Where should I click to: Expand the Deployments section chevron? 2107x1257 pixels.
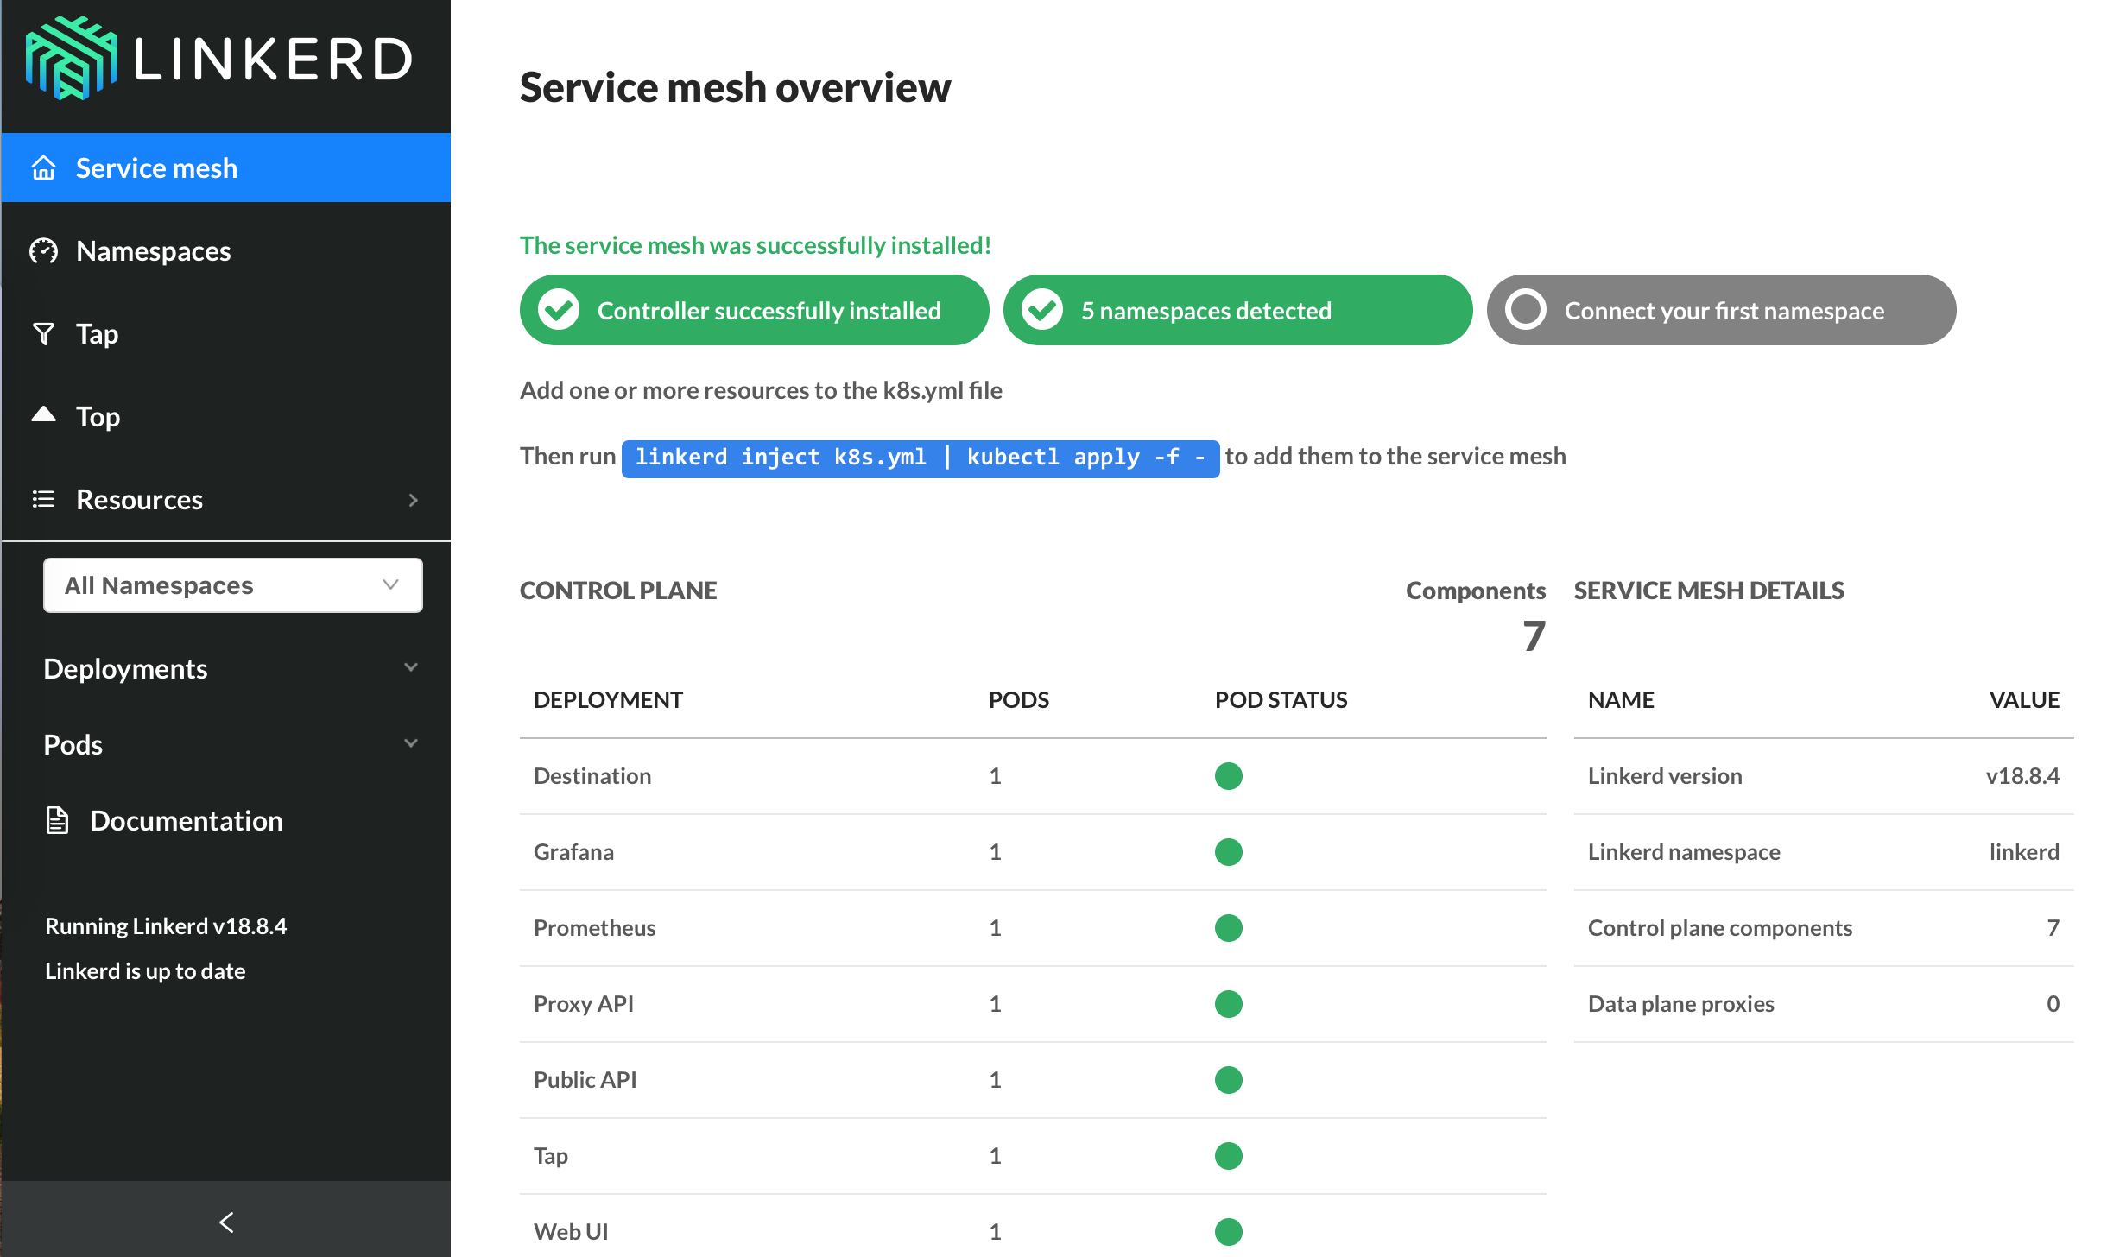(411, 667)
